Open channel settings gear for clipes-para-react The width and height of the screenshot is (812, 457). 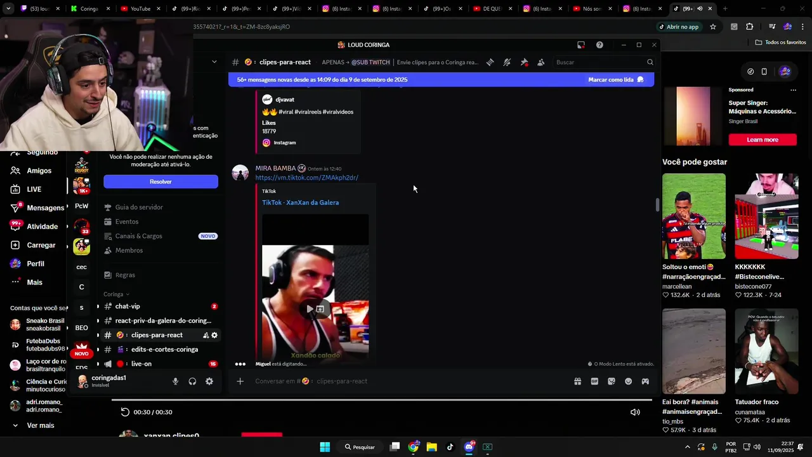(214, 335)
